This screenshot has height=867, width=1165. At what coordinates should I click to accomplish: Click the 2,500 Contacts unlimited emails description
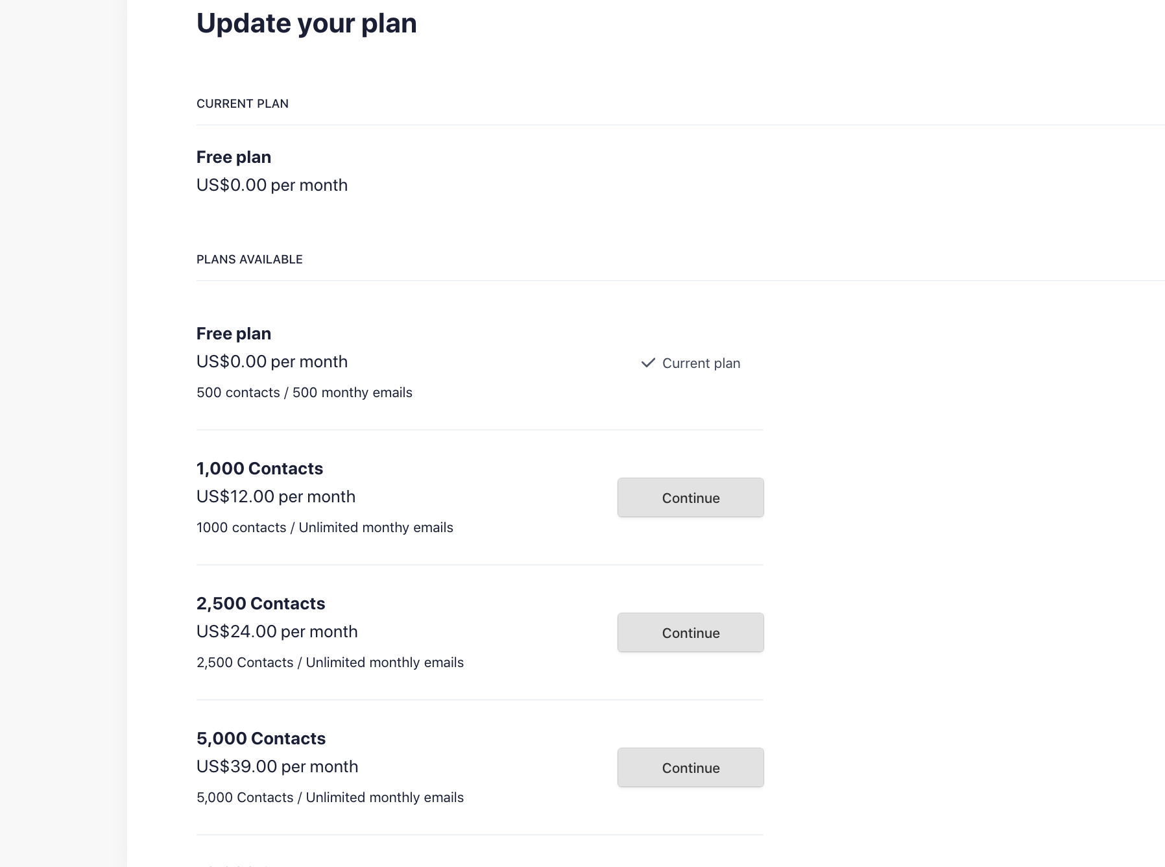pyautogui.click(x=330, y=663)
